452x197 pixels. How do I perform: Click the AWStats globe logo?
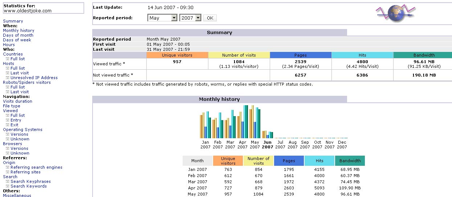click(395, 14)
